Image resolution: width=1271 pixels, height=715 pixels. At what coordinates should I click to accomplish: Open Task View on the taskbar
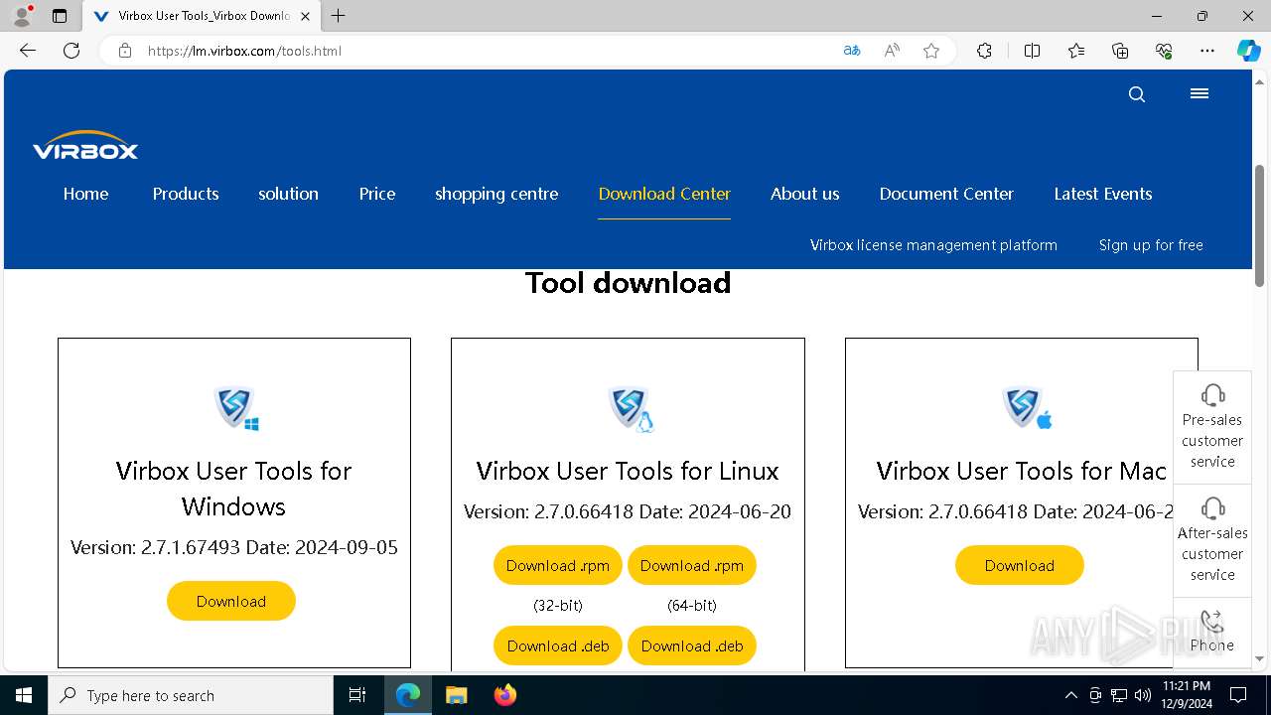coord(357,695)
